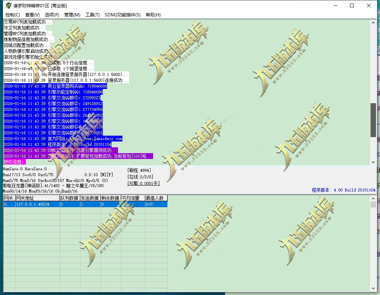This screenshot has width=380, height=295.
Task: Open the SDM2功能插件(S) menu
Action: 123,15
